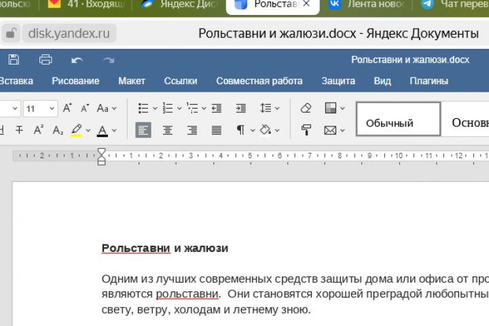The width and height of the screenshot is (489, 326).
Task: Open numbered list style dropdown
Action: point(179,109)
